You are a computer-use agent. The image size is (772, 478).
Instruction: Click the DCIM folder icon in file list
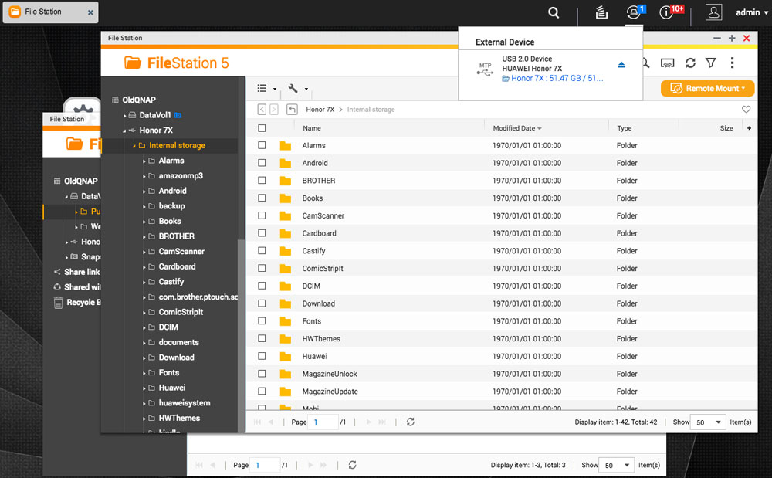coord(286,286)
